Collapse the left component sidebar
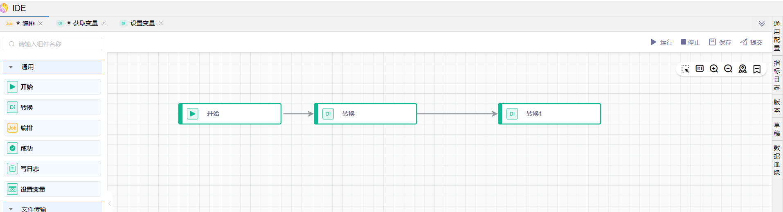Screen dimensions: 783x212 point(110,203)
